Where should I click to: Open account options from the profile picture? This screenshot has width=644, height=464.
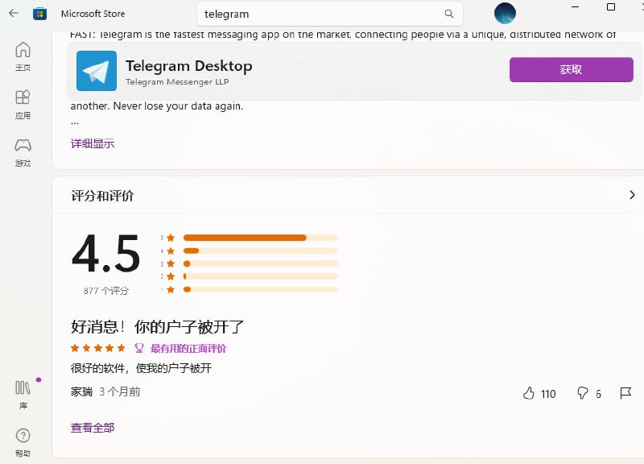click(x=505, y=13)
